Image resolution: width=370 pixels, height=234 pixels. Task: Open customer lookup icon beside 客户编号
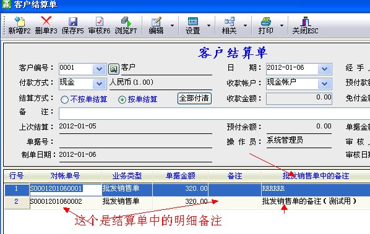point(113,69)
